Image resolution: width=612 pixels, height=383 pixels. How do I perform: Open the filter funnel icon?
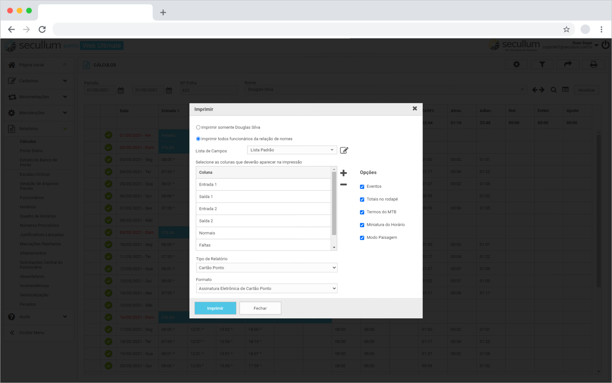542,64
